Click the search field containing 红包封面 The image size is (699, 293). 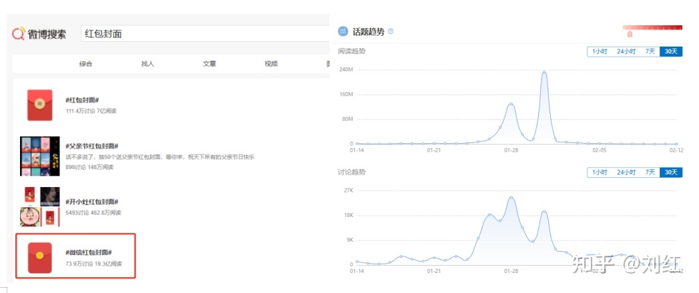tap(205, 34)
